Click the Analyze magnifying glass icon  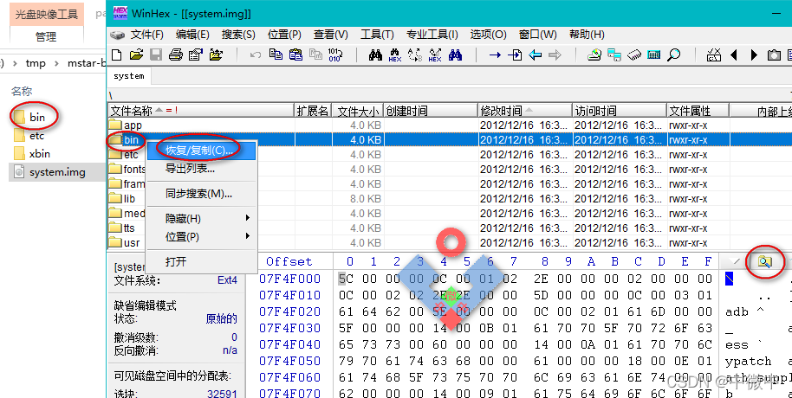(x=674, y=55)
